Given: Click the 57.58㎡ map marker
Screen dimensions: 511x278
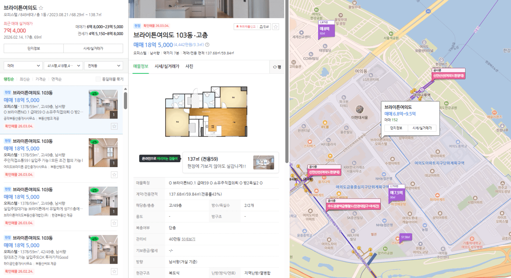Looking at the screenshot, I should tap(405, 237).
